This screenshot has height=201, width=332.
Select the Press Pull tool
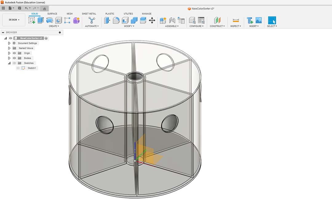coord(107,21)
